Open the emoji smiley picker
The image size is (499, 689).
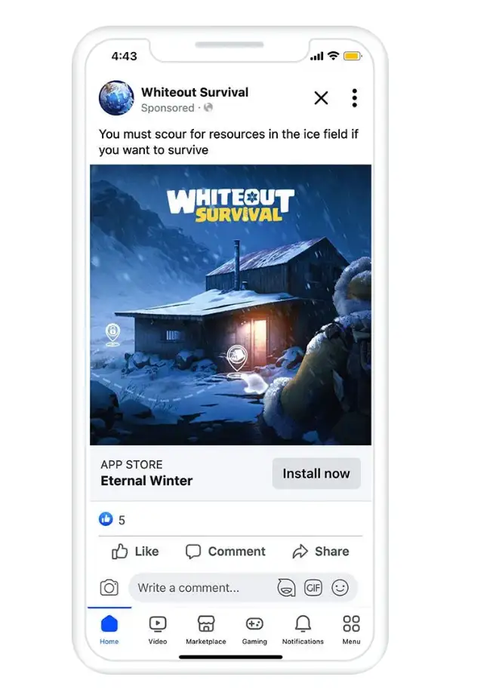point(340,587)
